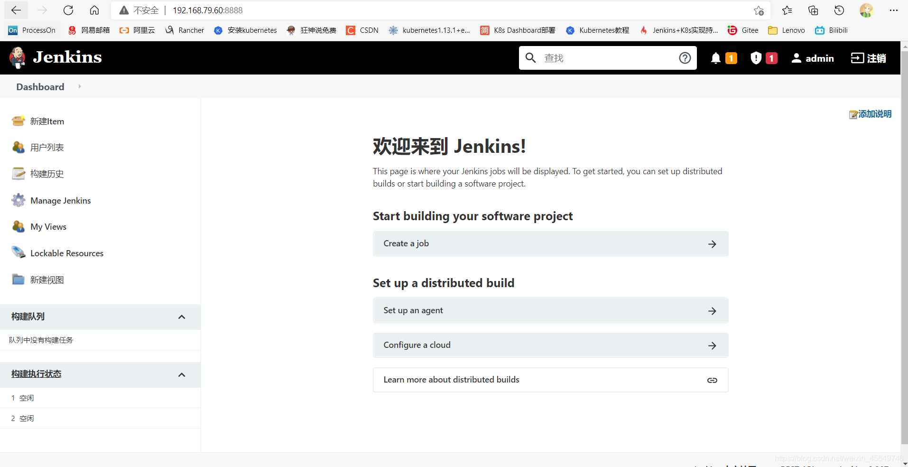This screenshot has width=908, height=467.
Task: Open notifications bell icon
Action: (x=716, y=58)
